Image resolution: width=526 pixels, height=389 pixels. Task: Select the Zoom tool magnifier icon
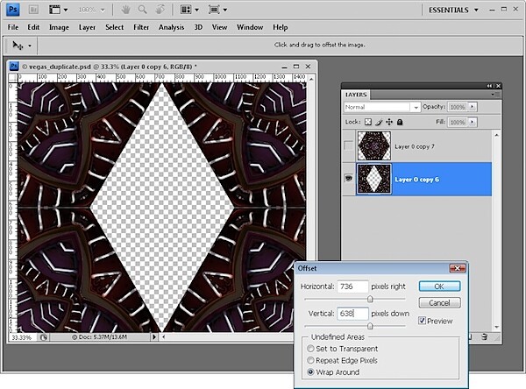pos(143,10)
